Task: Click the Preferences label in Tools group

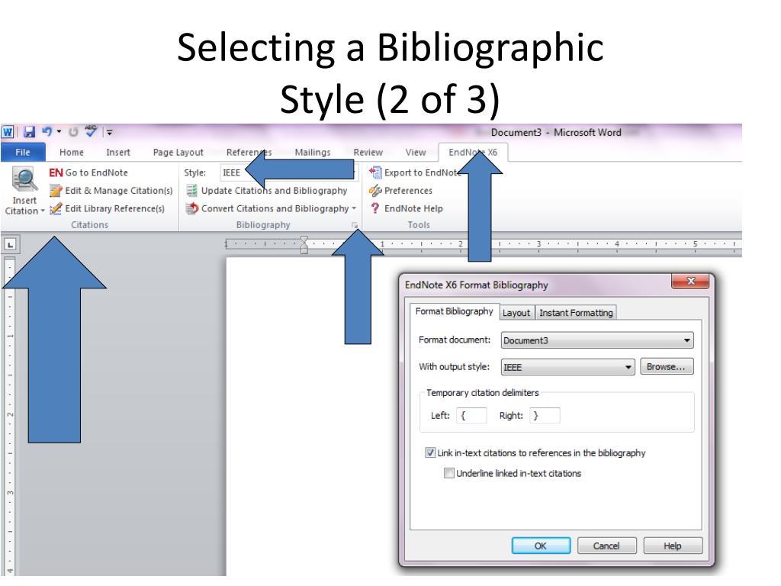Action: 409,190
